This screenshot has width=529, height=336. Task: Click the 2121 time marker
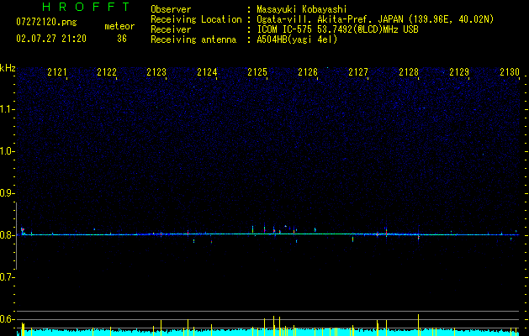57,72
